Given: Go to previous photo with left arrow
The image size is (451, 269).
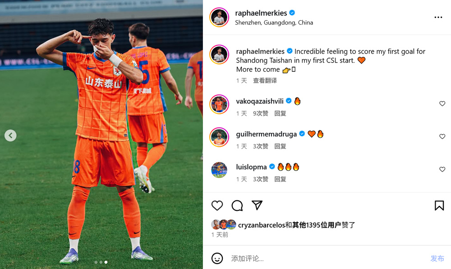Looking at the screenshot, I should 10,135.
